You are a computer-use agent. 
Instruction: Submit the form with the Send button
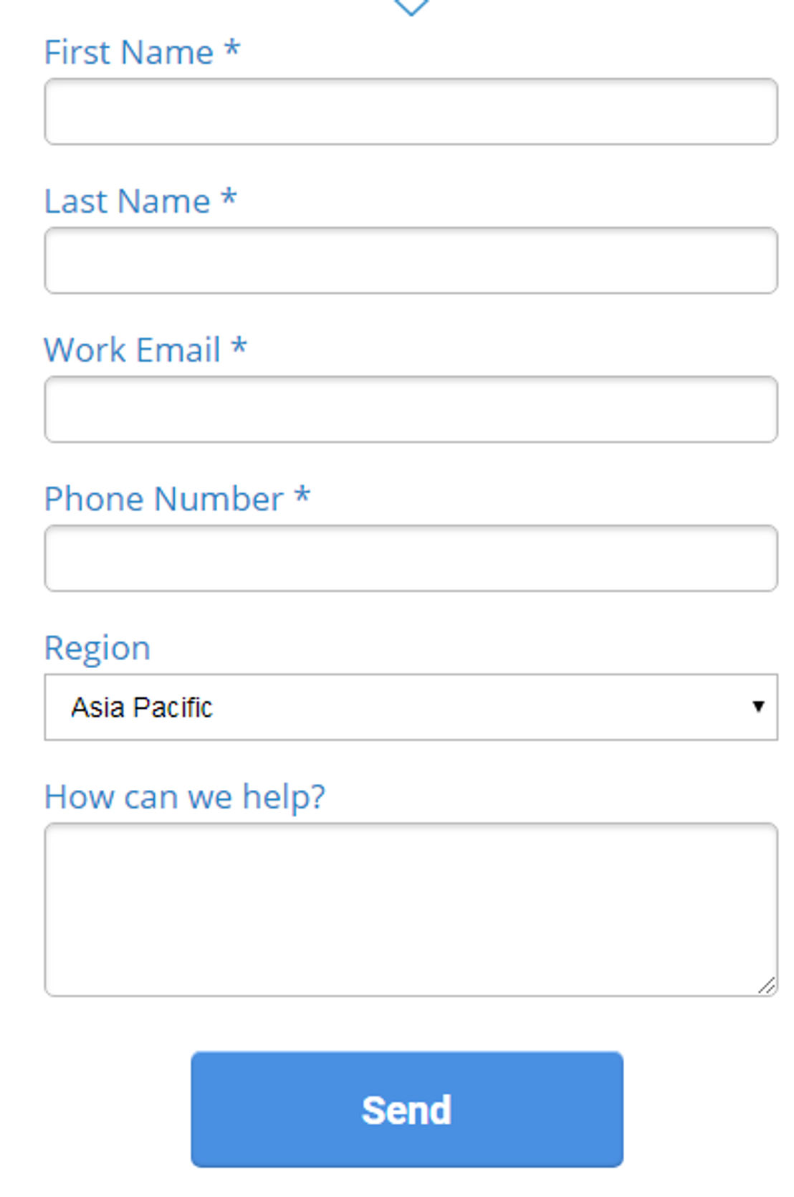tap(407, 1109)
